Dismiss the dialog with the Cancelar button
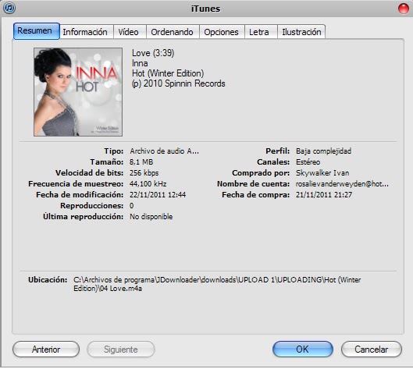This screenshot has width=413, height=369. point(372,349)
